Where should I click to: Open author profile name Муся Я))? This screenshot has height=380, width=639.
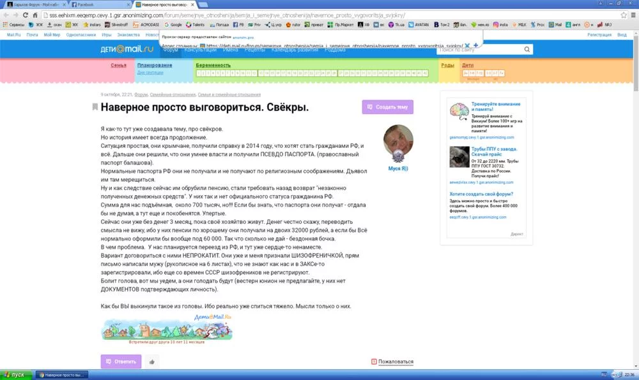tap(397, 168)
